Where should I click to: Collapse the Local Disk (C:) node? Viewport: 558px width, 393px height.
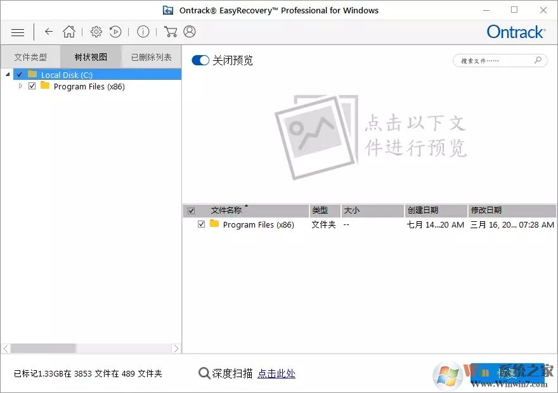(8, 74)
